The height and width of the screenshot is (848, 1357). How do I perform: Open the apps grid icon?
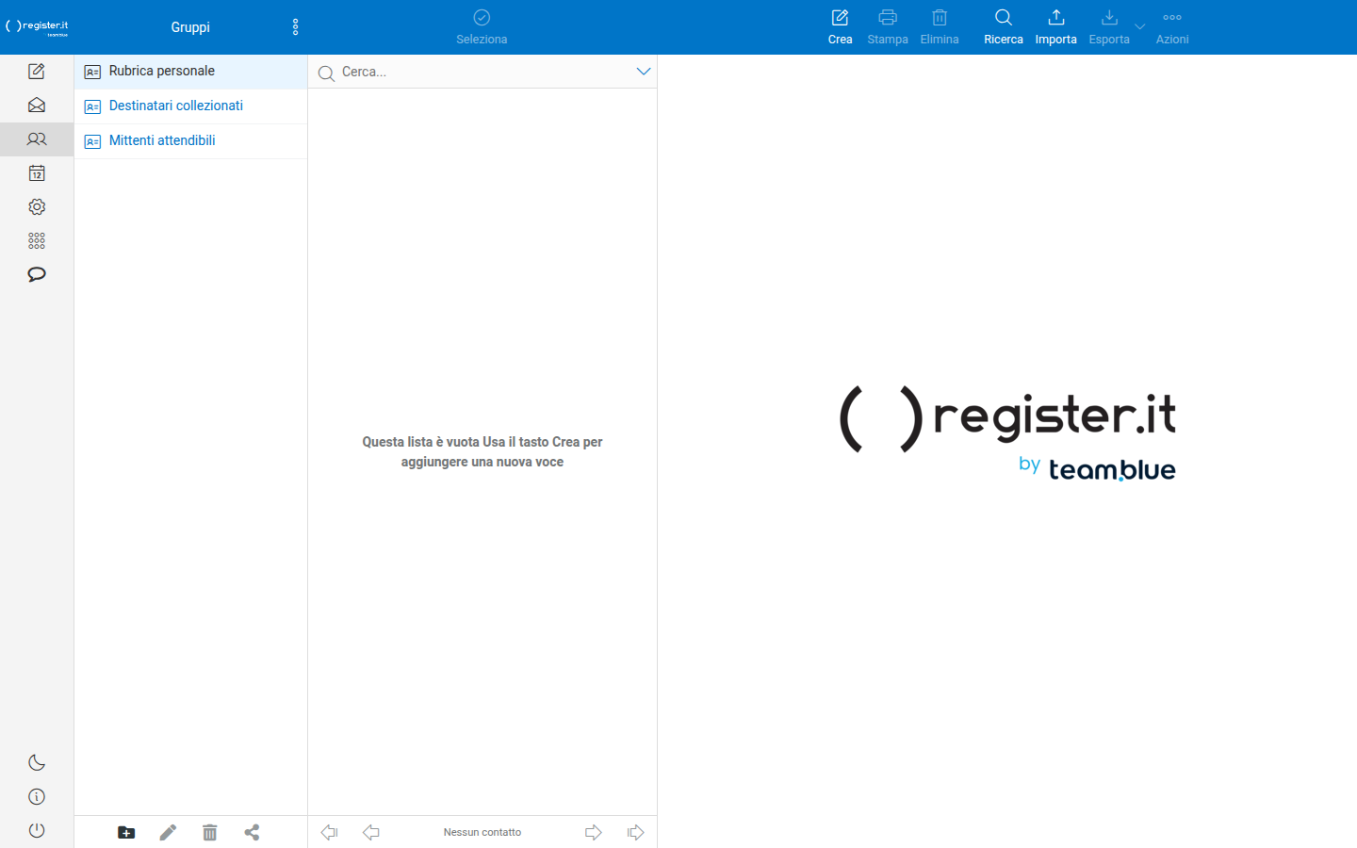coord(37,241)
